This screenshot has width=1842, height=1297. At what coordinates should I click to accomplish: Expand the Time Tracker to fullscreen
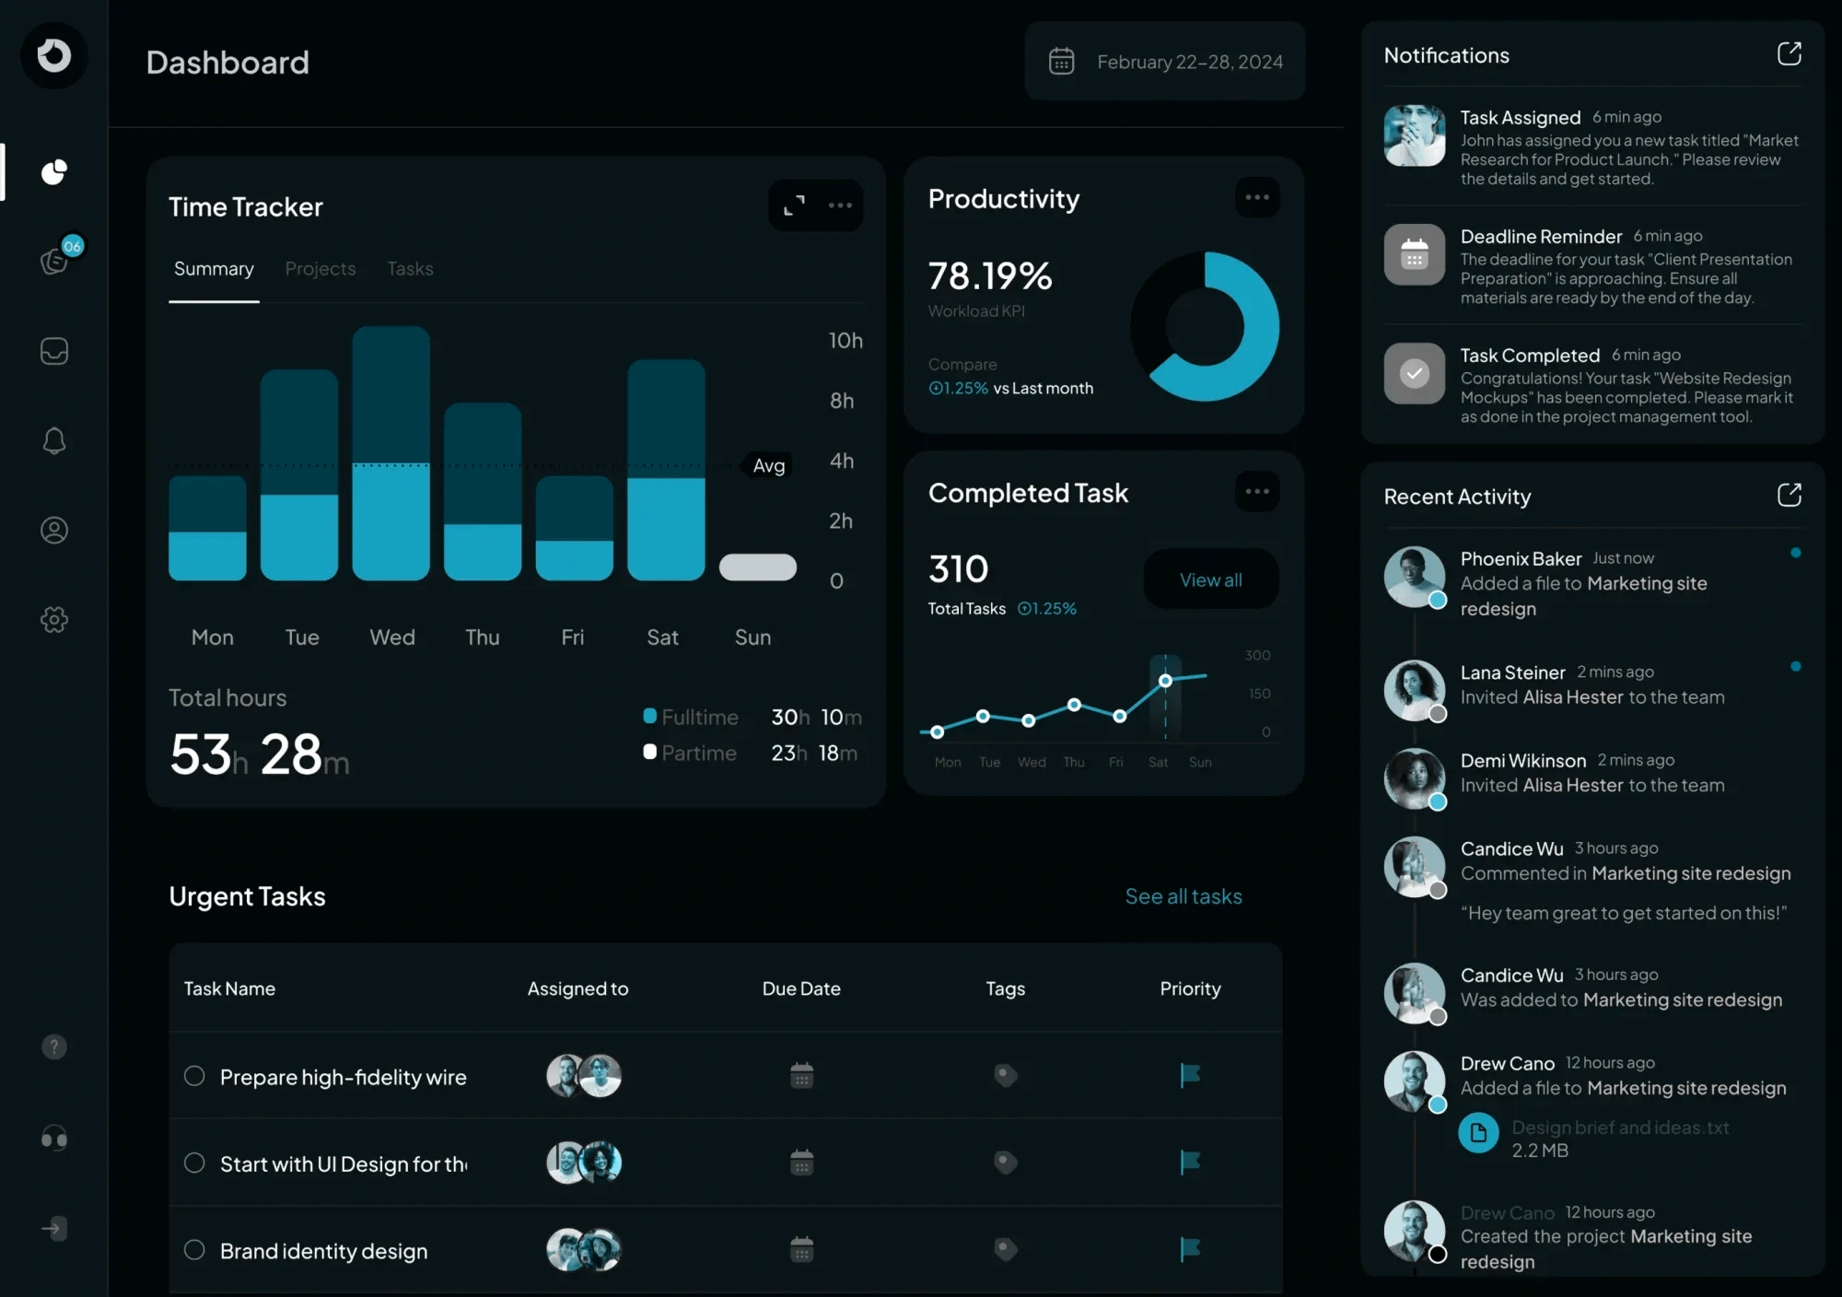coord(793,204)
